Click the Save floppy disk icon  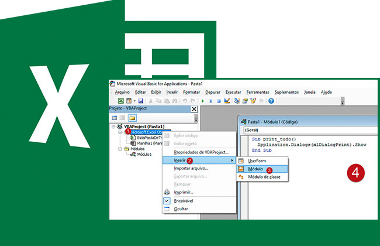coord(141,101)
